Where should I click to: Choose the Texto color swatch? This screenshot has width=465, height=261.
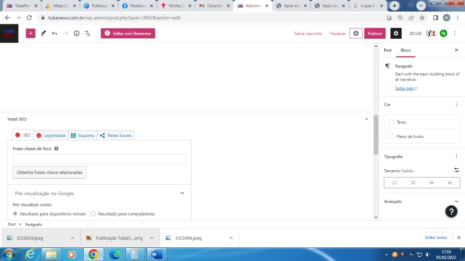tap(391, 122)
